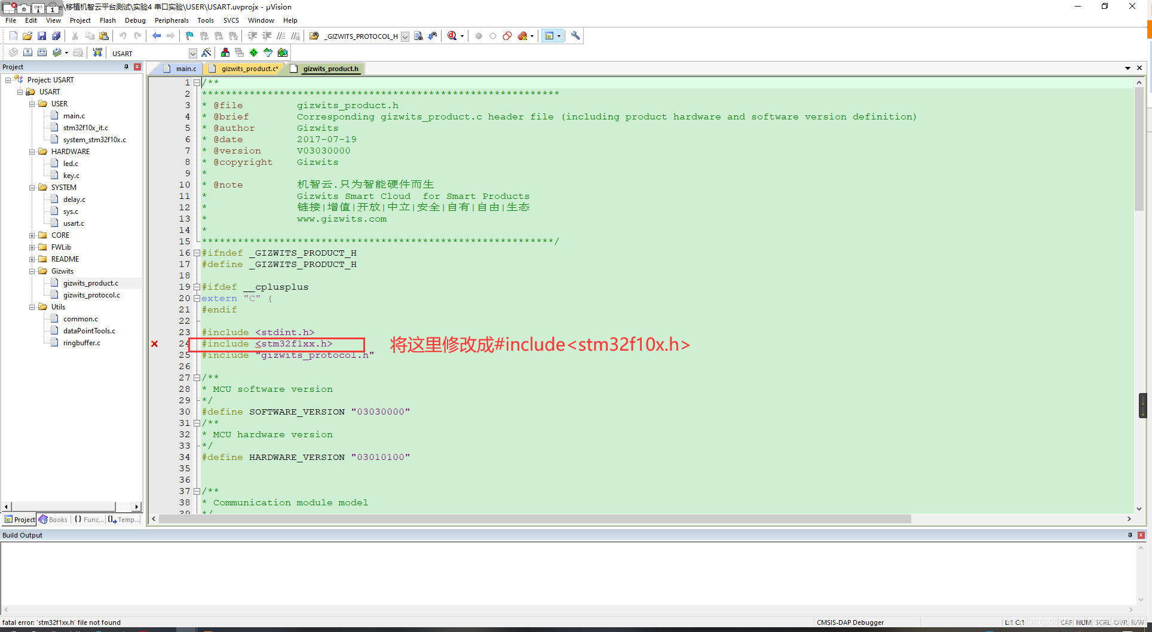Fold the header comment block at line 1
The image size is (1152, 632).
click(197, 82)
